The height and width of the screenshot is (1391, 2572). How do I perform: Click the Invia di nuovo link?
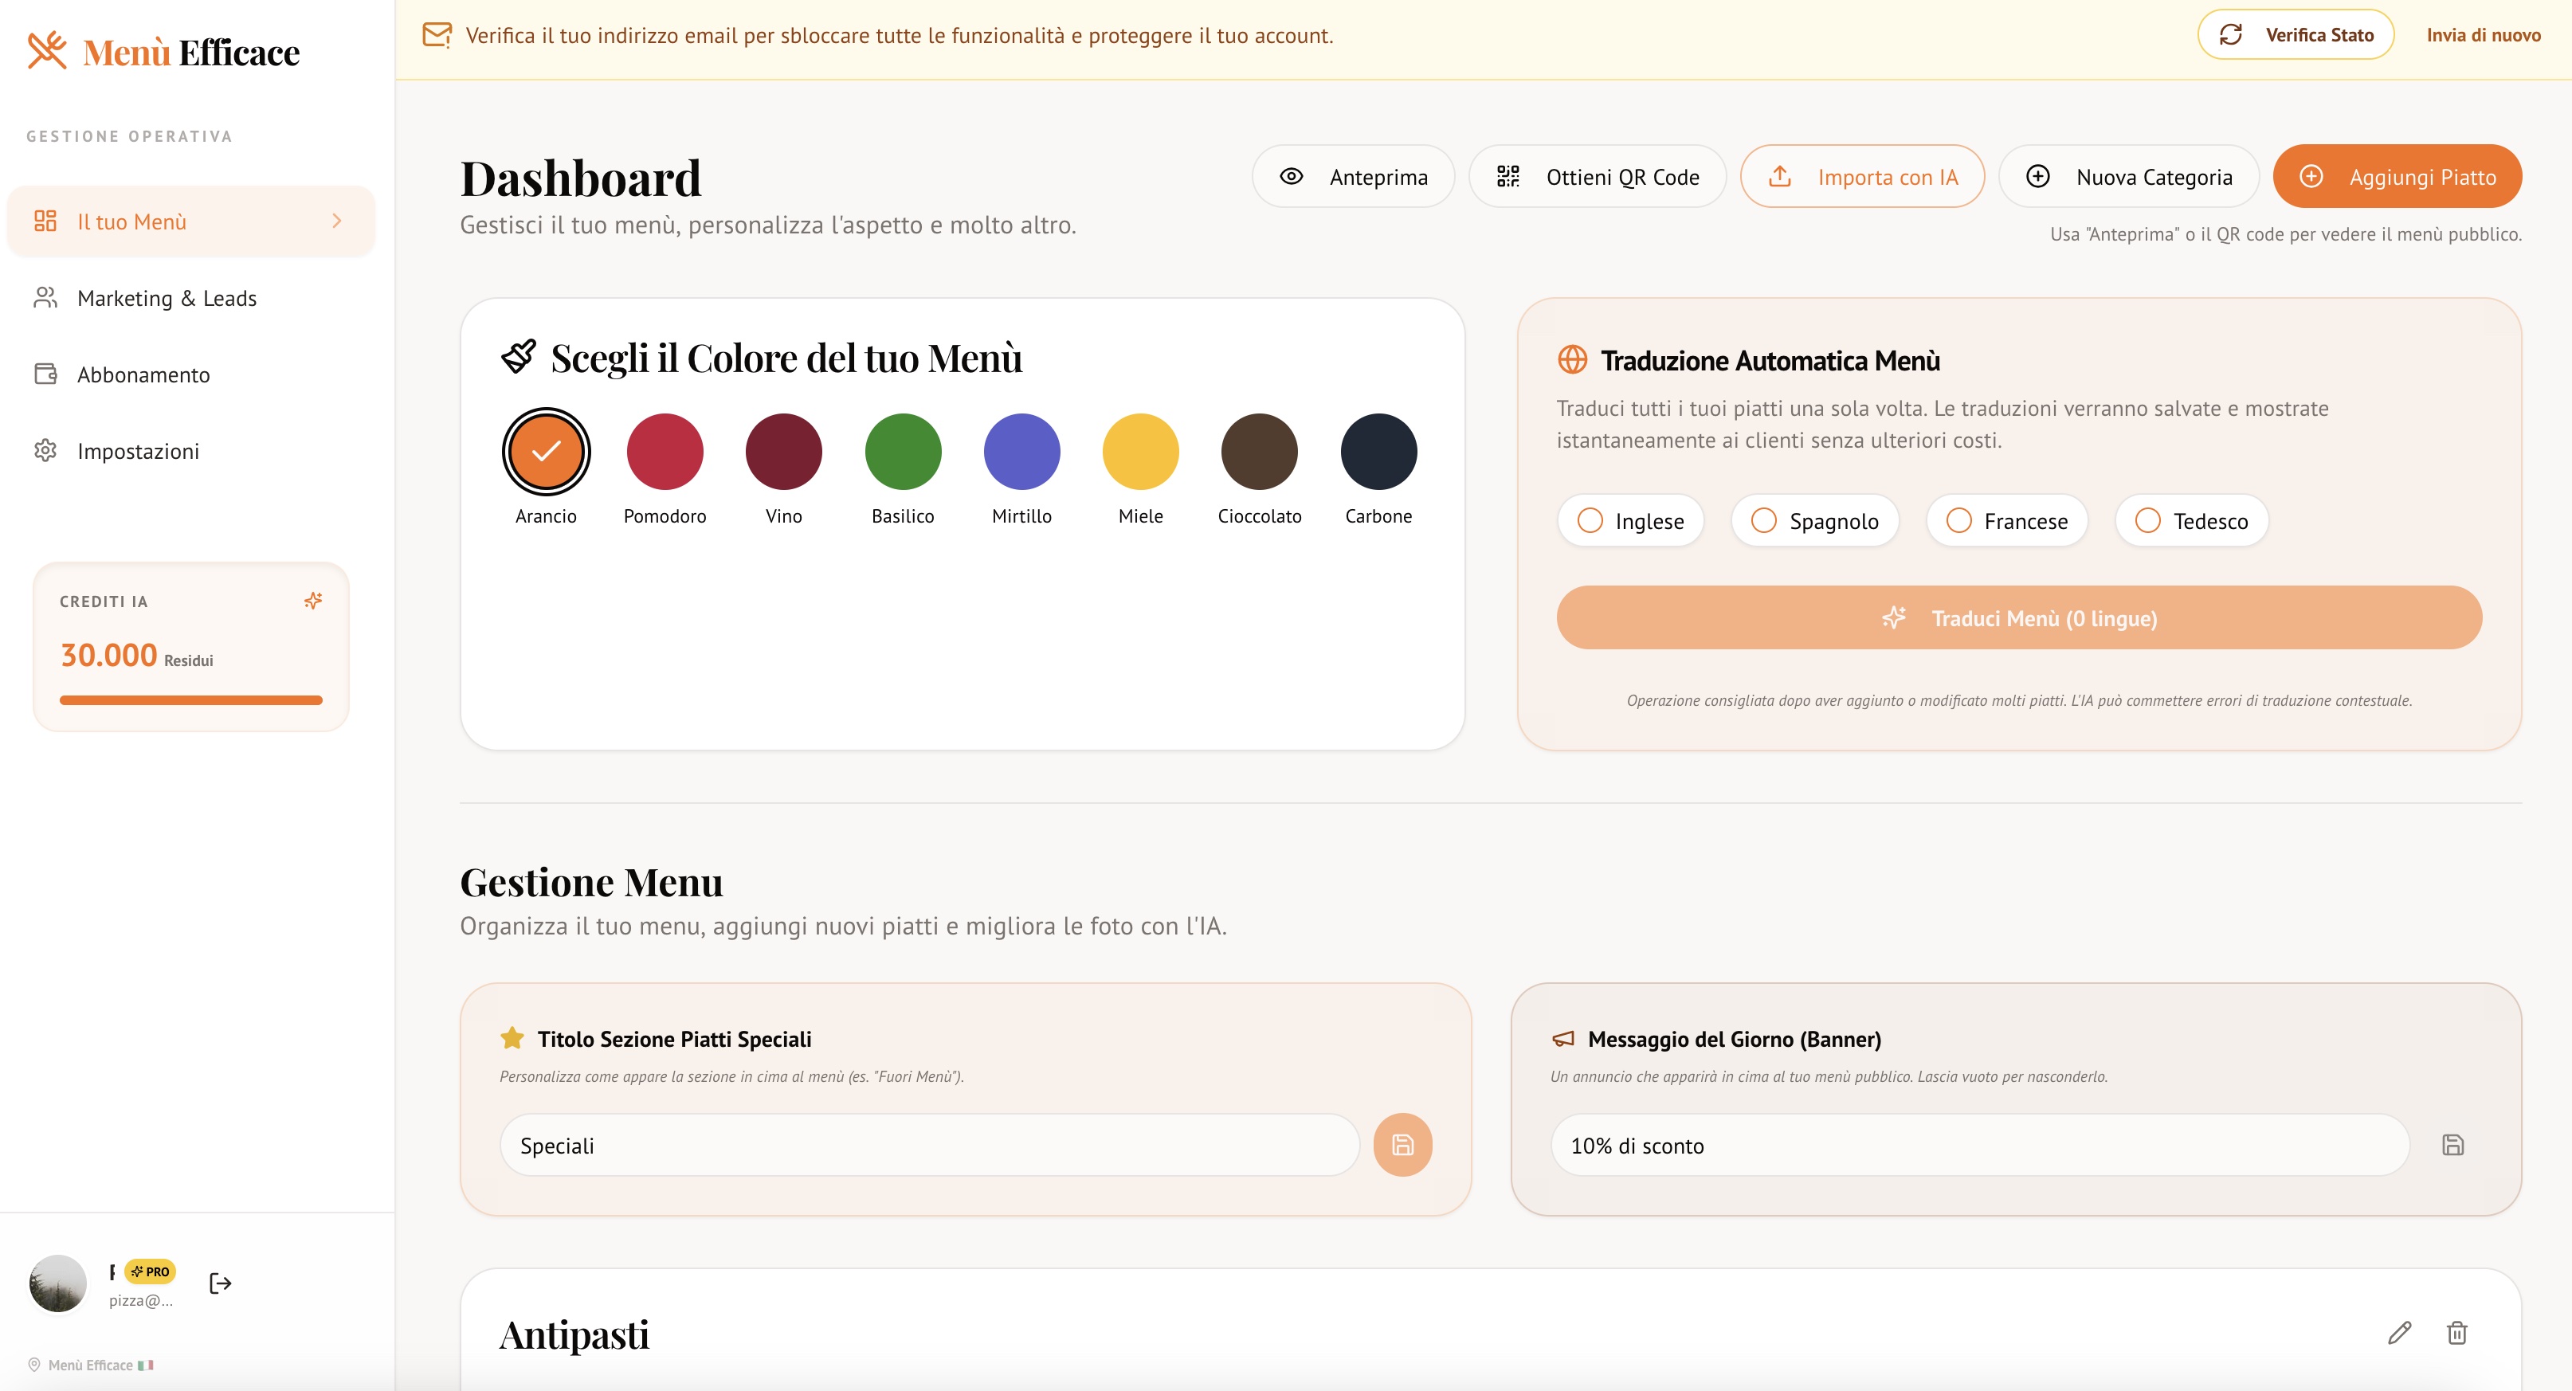2482,34
